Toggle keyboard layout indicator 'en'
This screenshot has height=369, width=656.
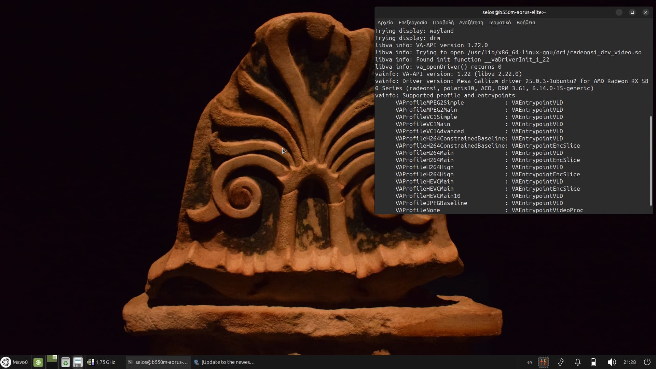[529, 362]
